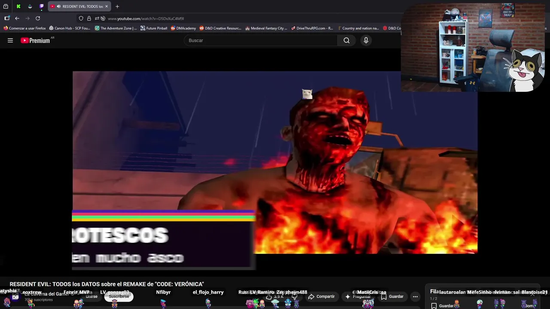Open the three-dot more actions menu
The image size is (550, 309).
pos(415,297)
